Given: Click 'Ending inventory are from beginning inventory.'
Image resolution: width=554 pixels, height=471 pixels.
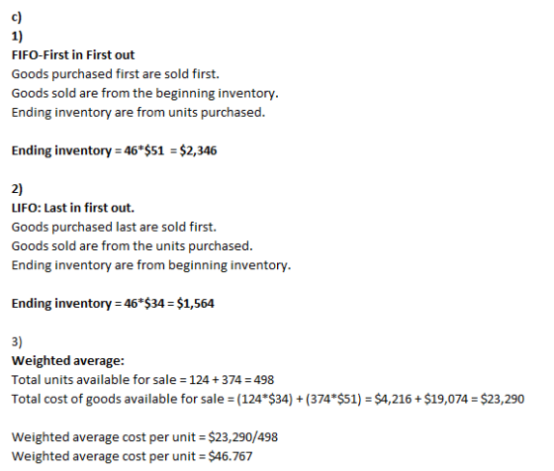Looking at the screenshot, I should (151, 265).
